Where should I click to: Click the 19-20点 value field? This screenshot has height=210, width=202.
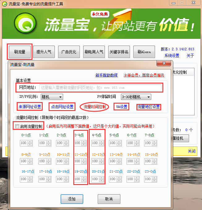point(78,179)
